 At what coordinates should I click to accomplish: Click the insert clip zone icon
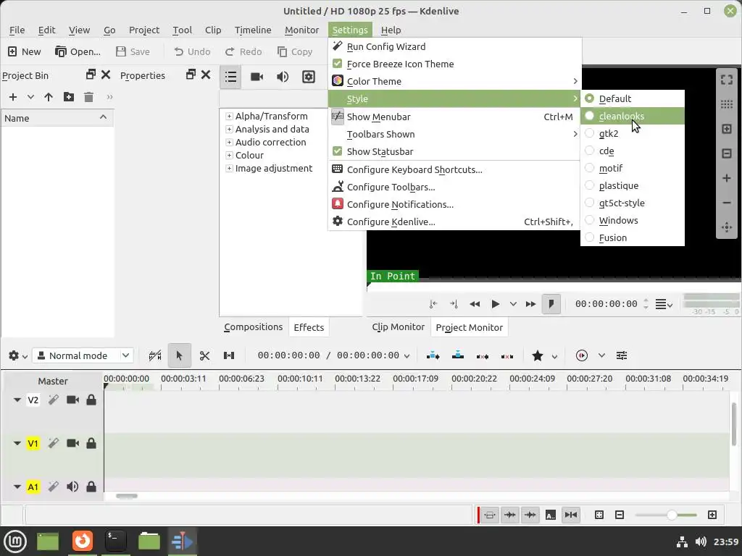pyautogui.click(x=433, y=355)
